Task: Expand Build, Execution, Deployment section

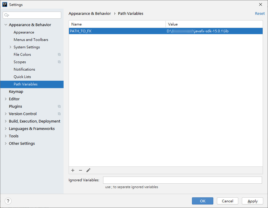Action: tap(6, 121)
